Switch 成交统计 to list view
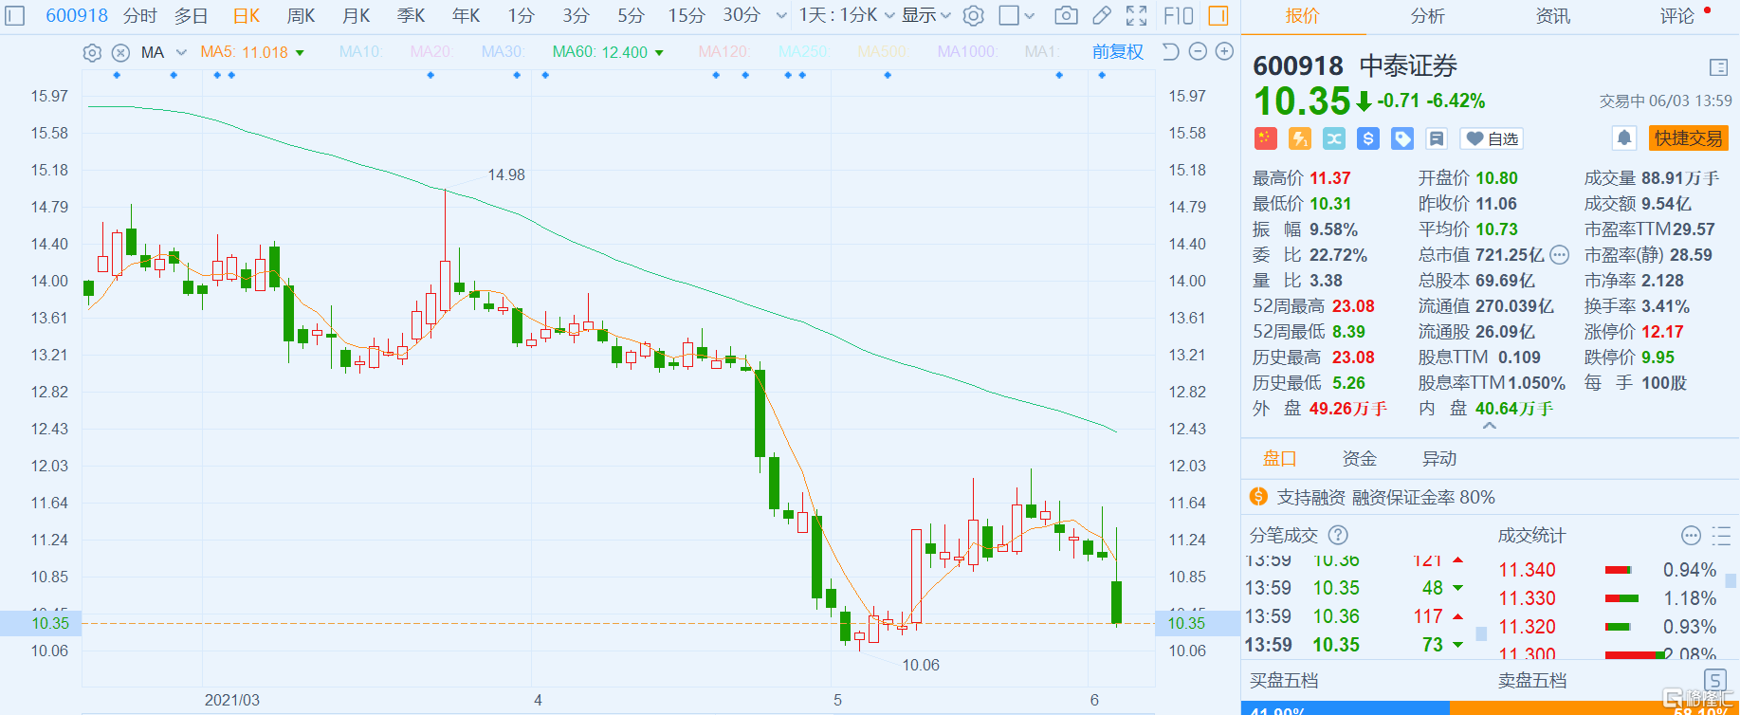Viewport: 1740px width, 715px height. (1721, 536)
